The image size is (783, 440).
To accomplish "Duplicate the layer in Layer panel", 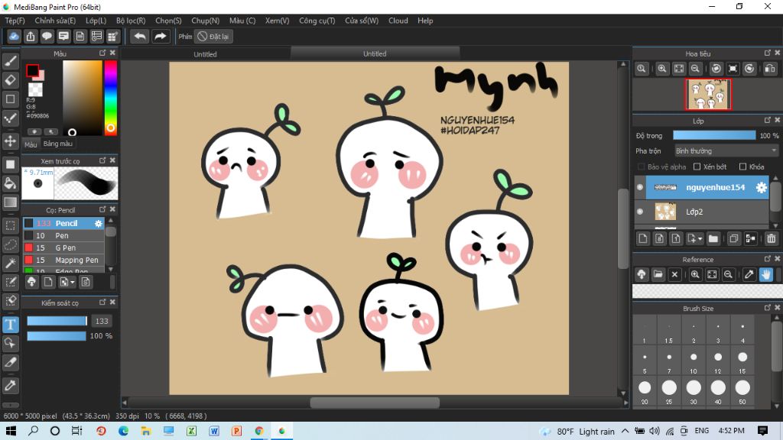I will pyautogui.click(x=733, y=238).
